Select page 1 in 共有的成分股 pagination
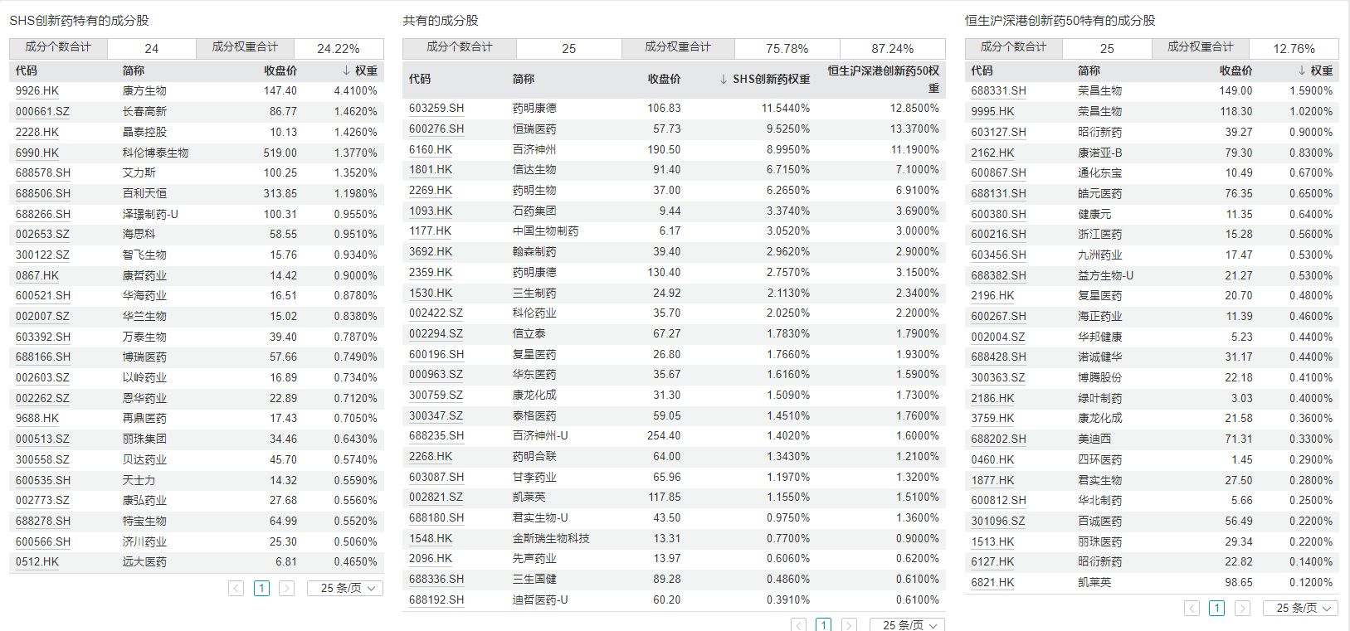This screenshot has height=631, width=1350. (x=824, y=625)
